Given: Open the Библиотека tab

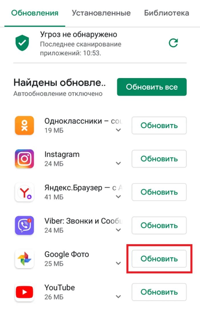Looking at the screenshot, I should click(x=167, y=13).
